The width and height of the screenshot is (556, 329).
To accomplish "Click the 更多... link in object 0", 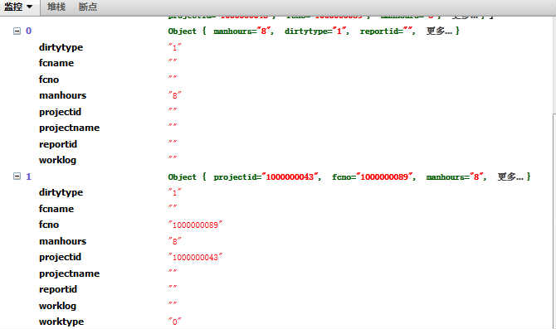I will (439, 31).
